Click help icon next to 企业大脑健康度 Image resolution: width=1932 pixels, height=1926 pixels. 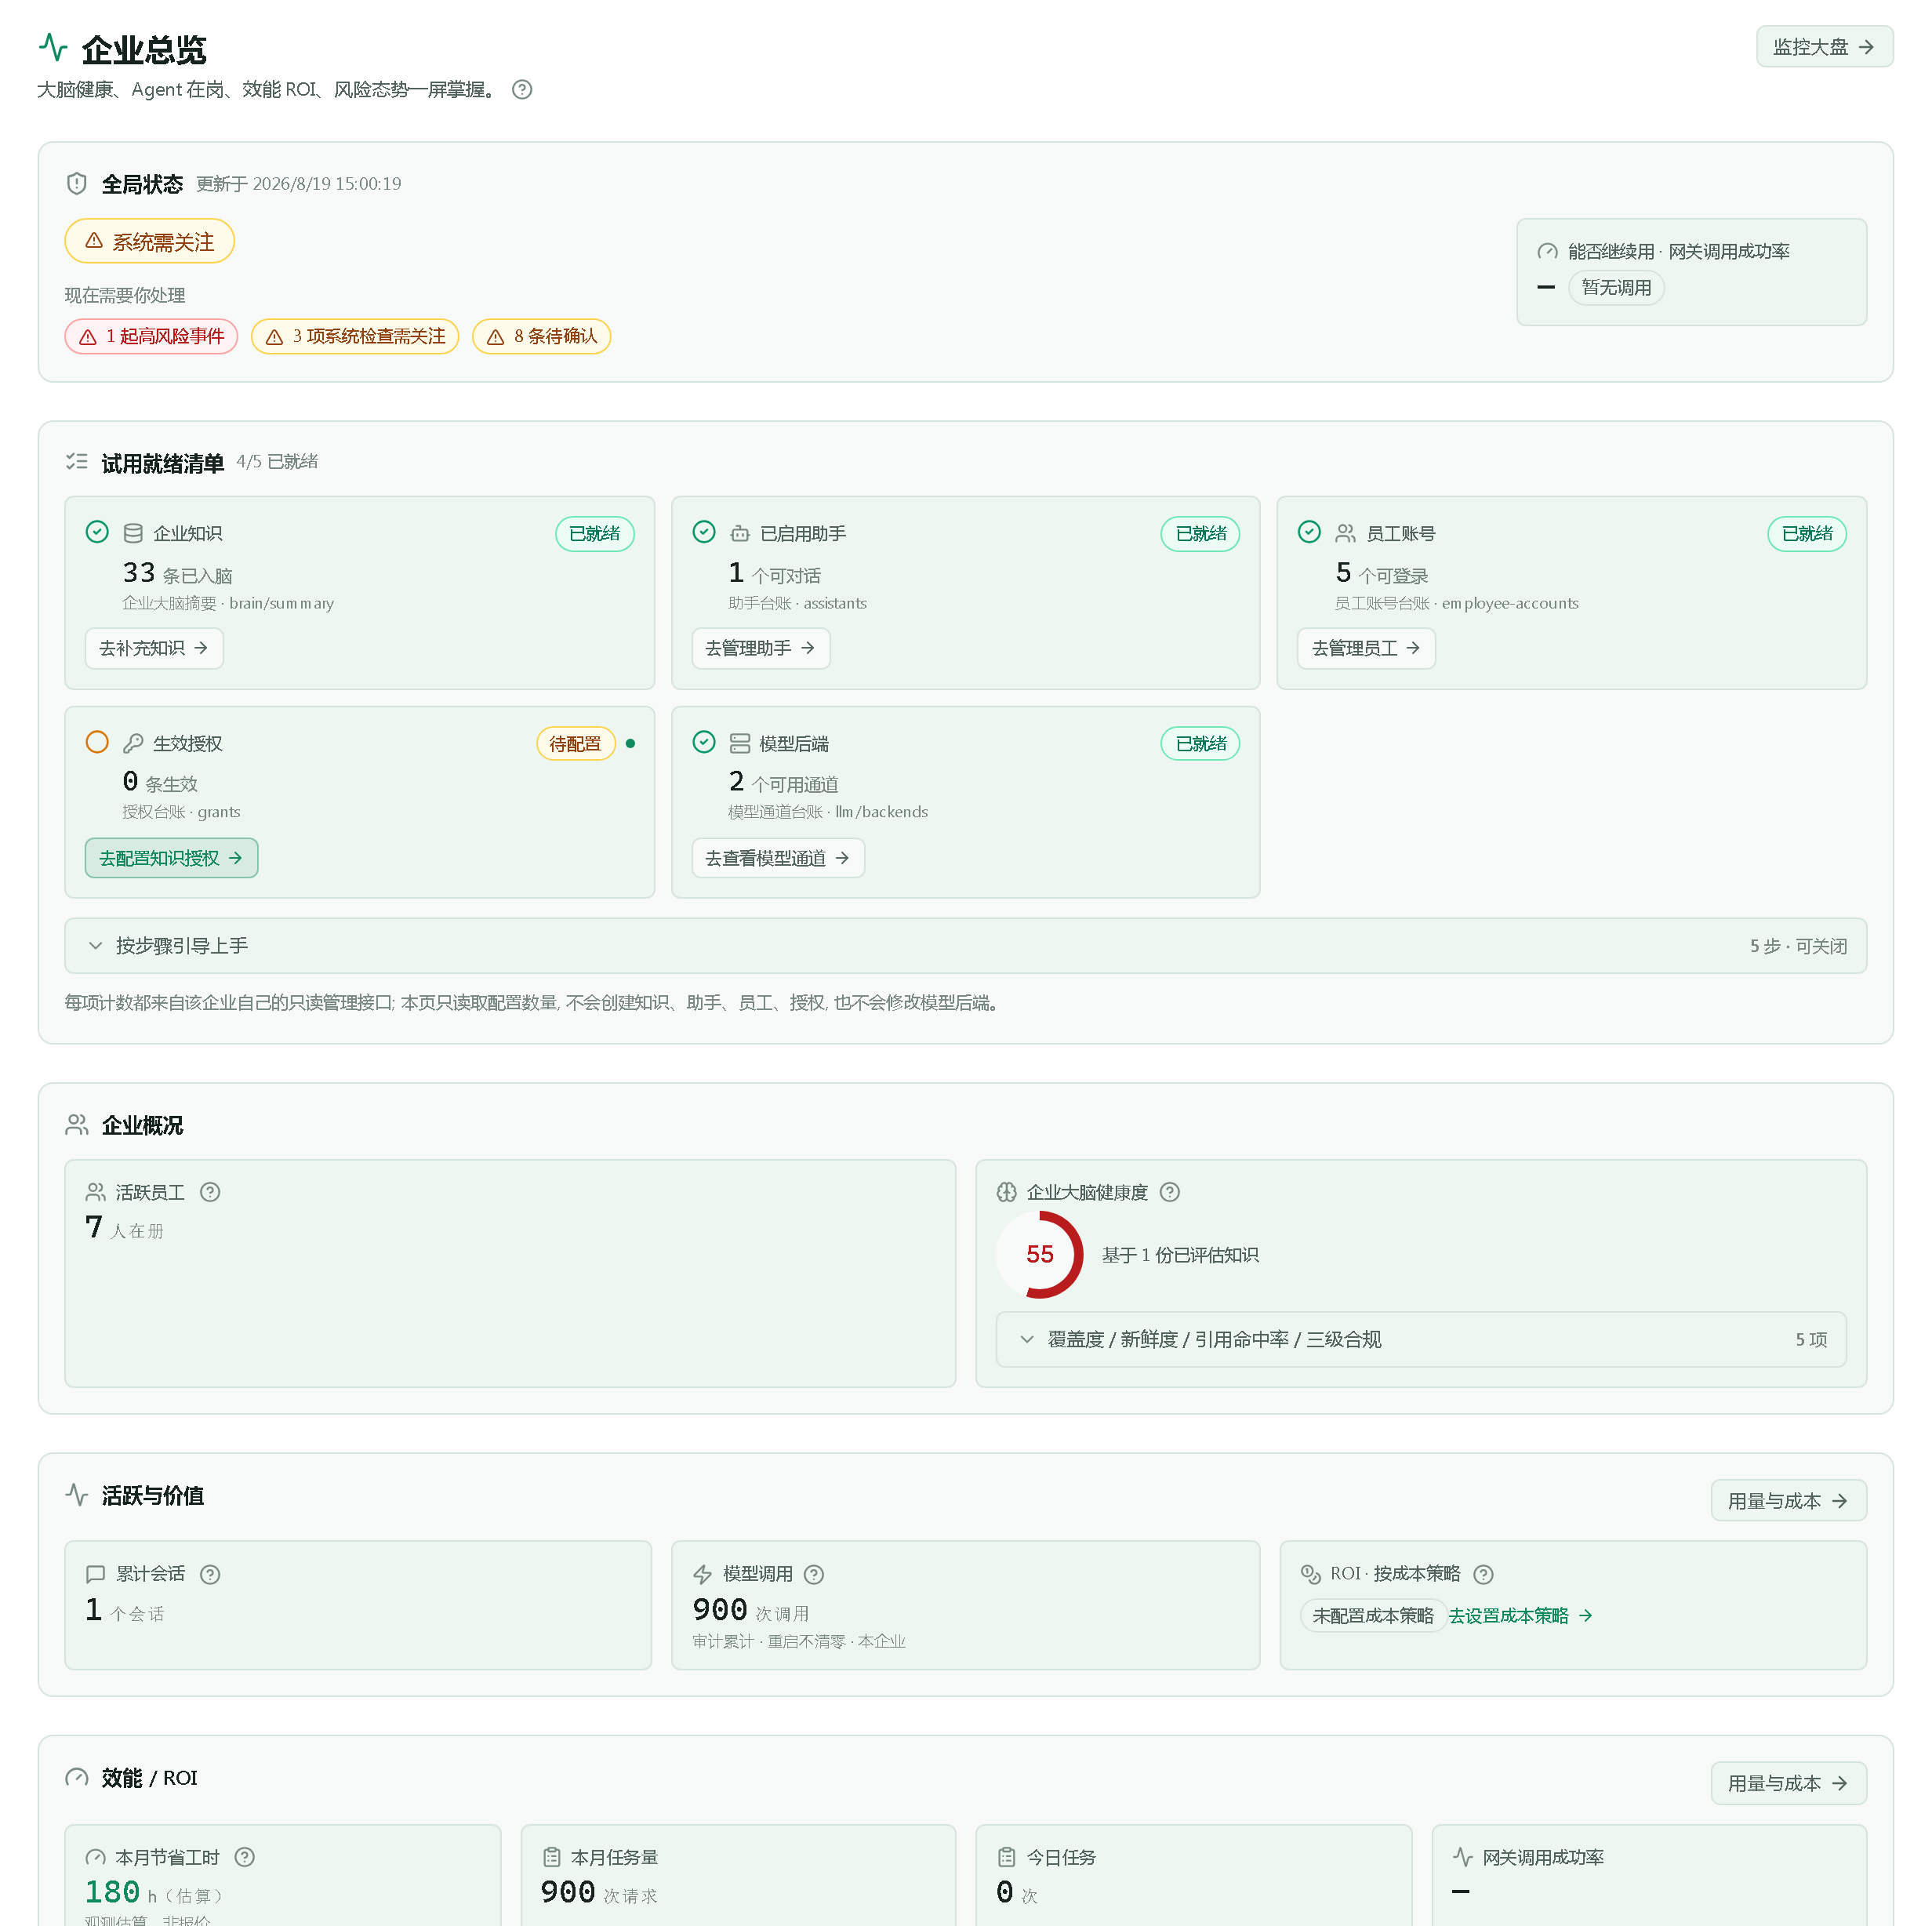click(1170, 1192)
